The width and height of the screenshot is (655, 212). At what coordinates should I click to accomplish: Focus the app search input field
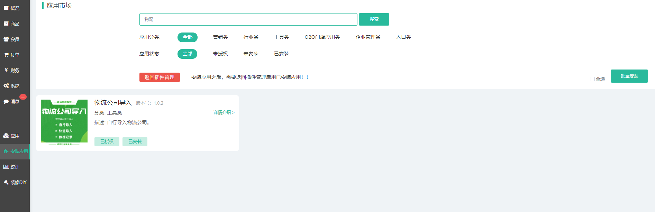pos(248,19)
